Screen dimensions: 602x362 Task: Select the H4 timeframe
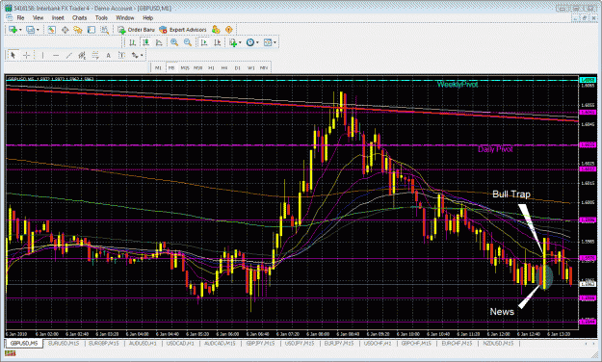[x=224, y=67]
